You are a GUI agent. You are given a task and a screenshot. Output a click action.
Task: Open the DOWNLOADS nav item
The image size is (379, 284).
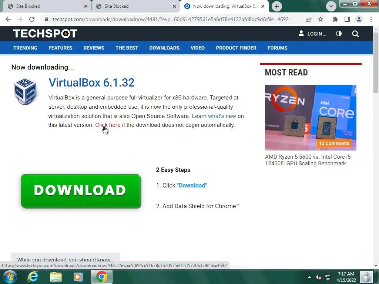[x=164, y=48]
